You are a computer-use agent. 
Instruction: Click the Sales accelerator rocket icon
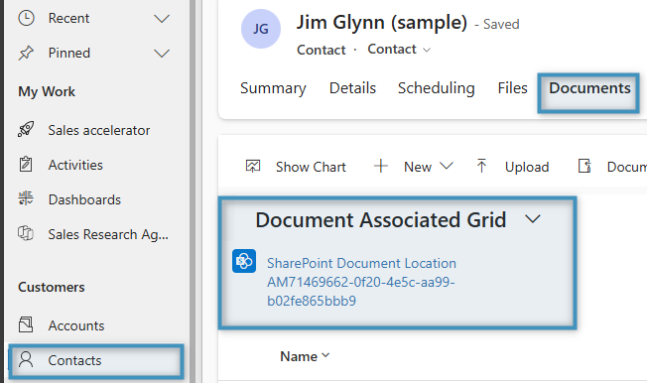click(x=26, y=130)
